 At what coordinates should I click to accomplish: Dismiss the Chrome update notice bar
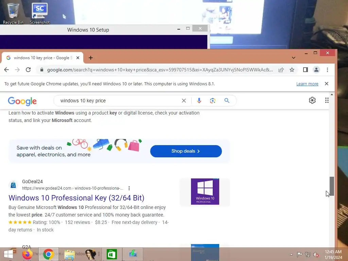tap(327, 84)
